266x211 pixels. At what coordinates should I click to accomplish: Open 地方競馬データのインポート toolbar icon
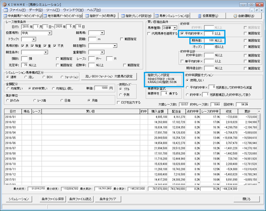tap(45, 16)
